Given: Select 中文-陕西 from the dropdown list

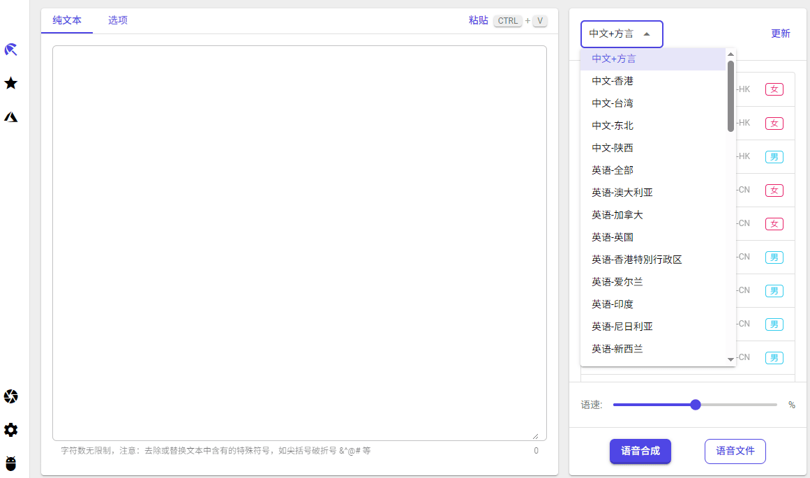Looking at the screenshot, I should point(653,148).
